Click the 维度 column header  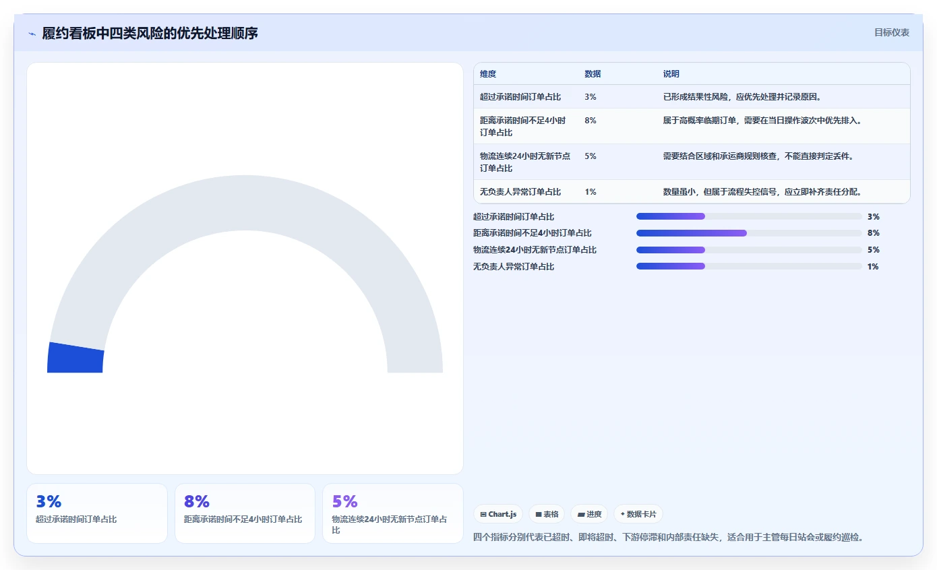[x=488, y=74]
